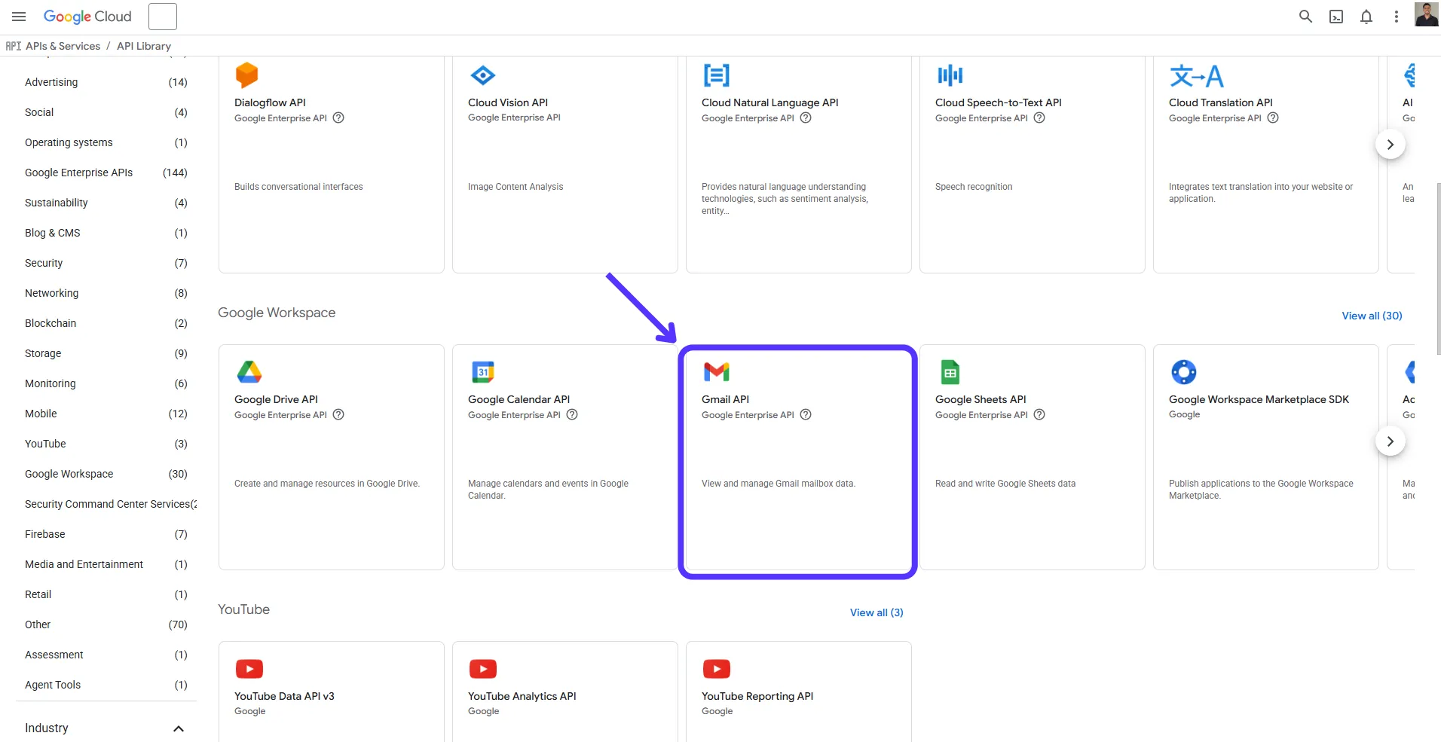
Task: Click the Cloud Speech-to-Text API waveform icon
Action: (x=950, y=75)
